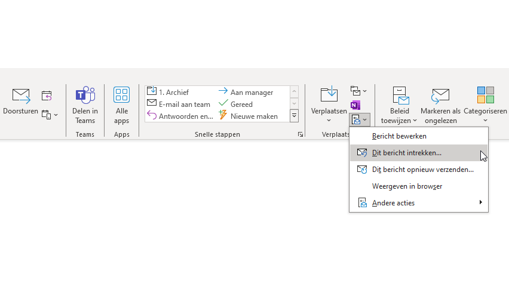Click Markeren als ongelezen envelope icon
The height and width of the screenshot is (286, 509).
[x=440, y=96]
